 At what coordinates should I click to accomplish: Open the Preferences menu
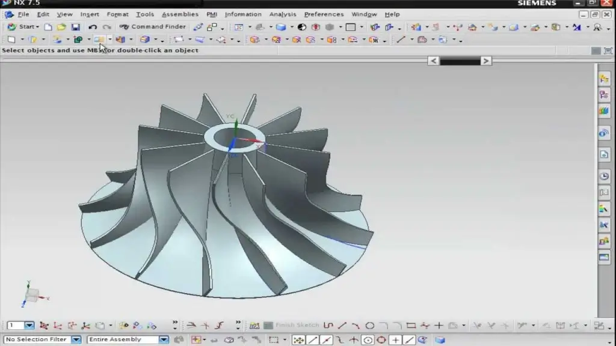coord(324,14)
